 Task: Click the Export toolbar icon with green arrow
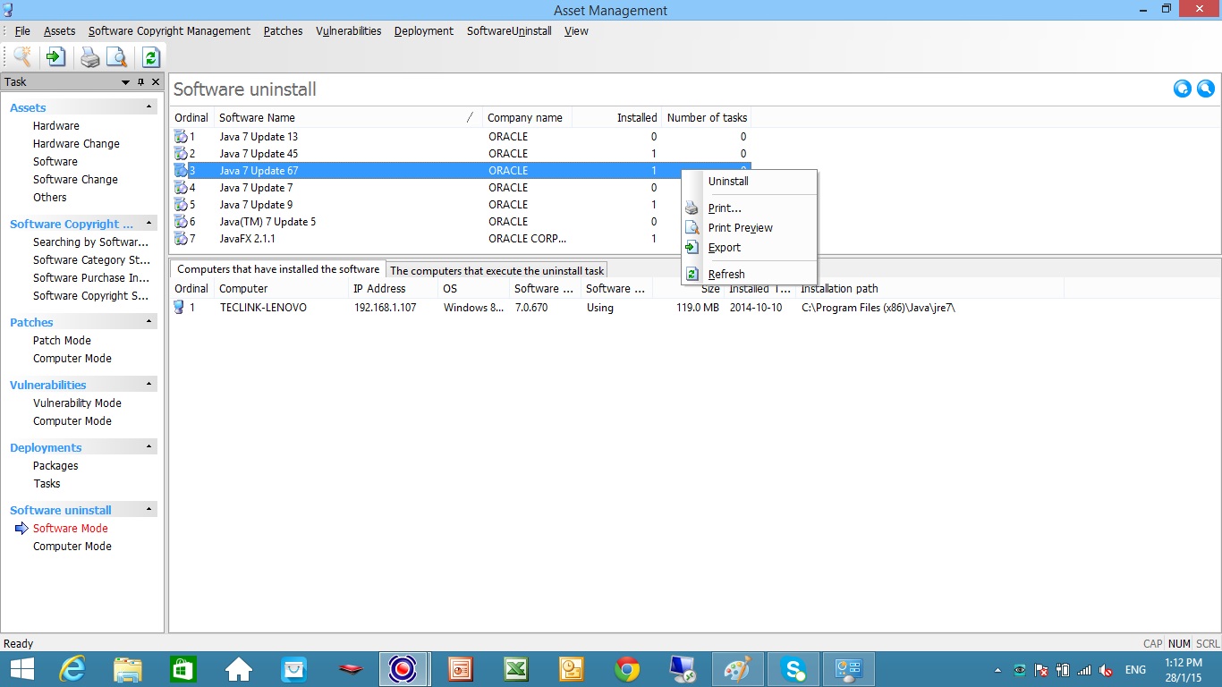point(55,57)
